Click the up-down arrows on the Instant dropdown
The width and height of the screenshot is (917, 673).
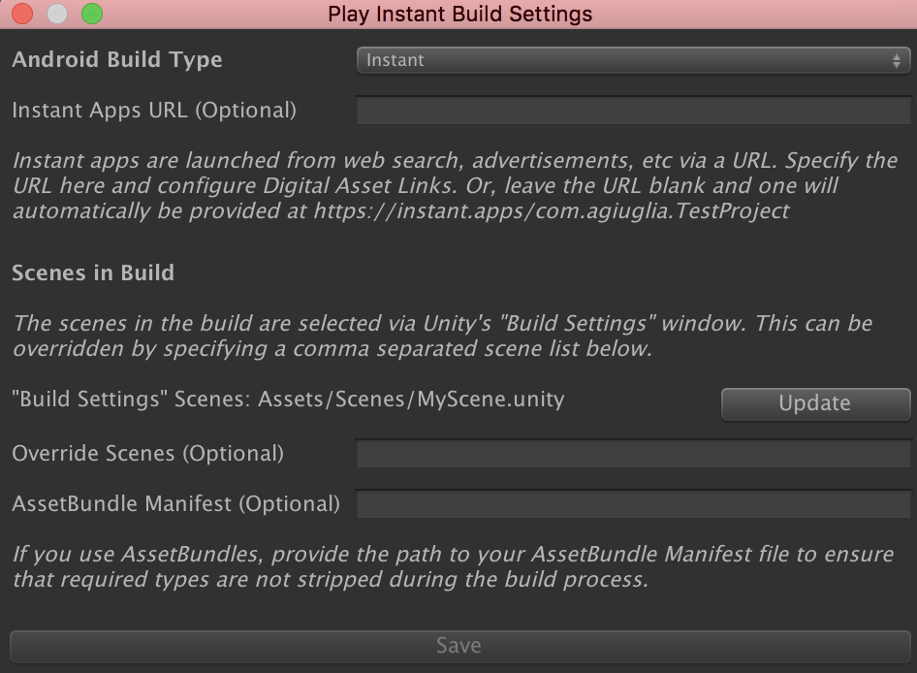point(897,60)
